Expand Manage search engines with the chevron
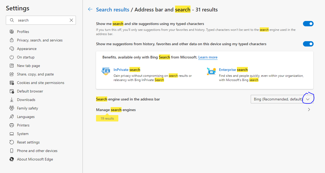Viewport: 325px width, 173px height. coord(309,109)
